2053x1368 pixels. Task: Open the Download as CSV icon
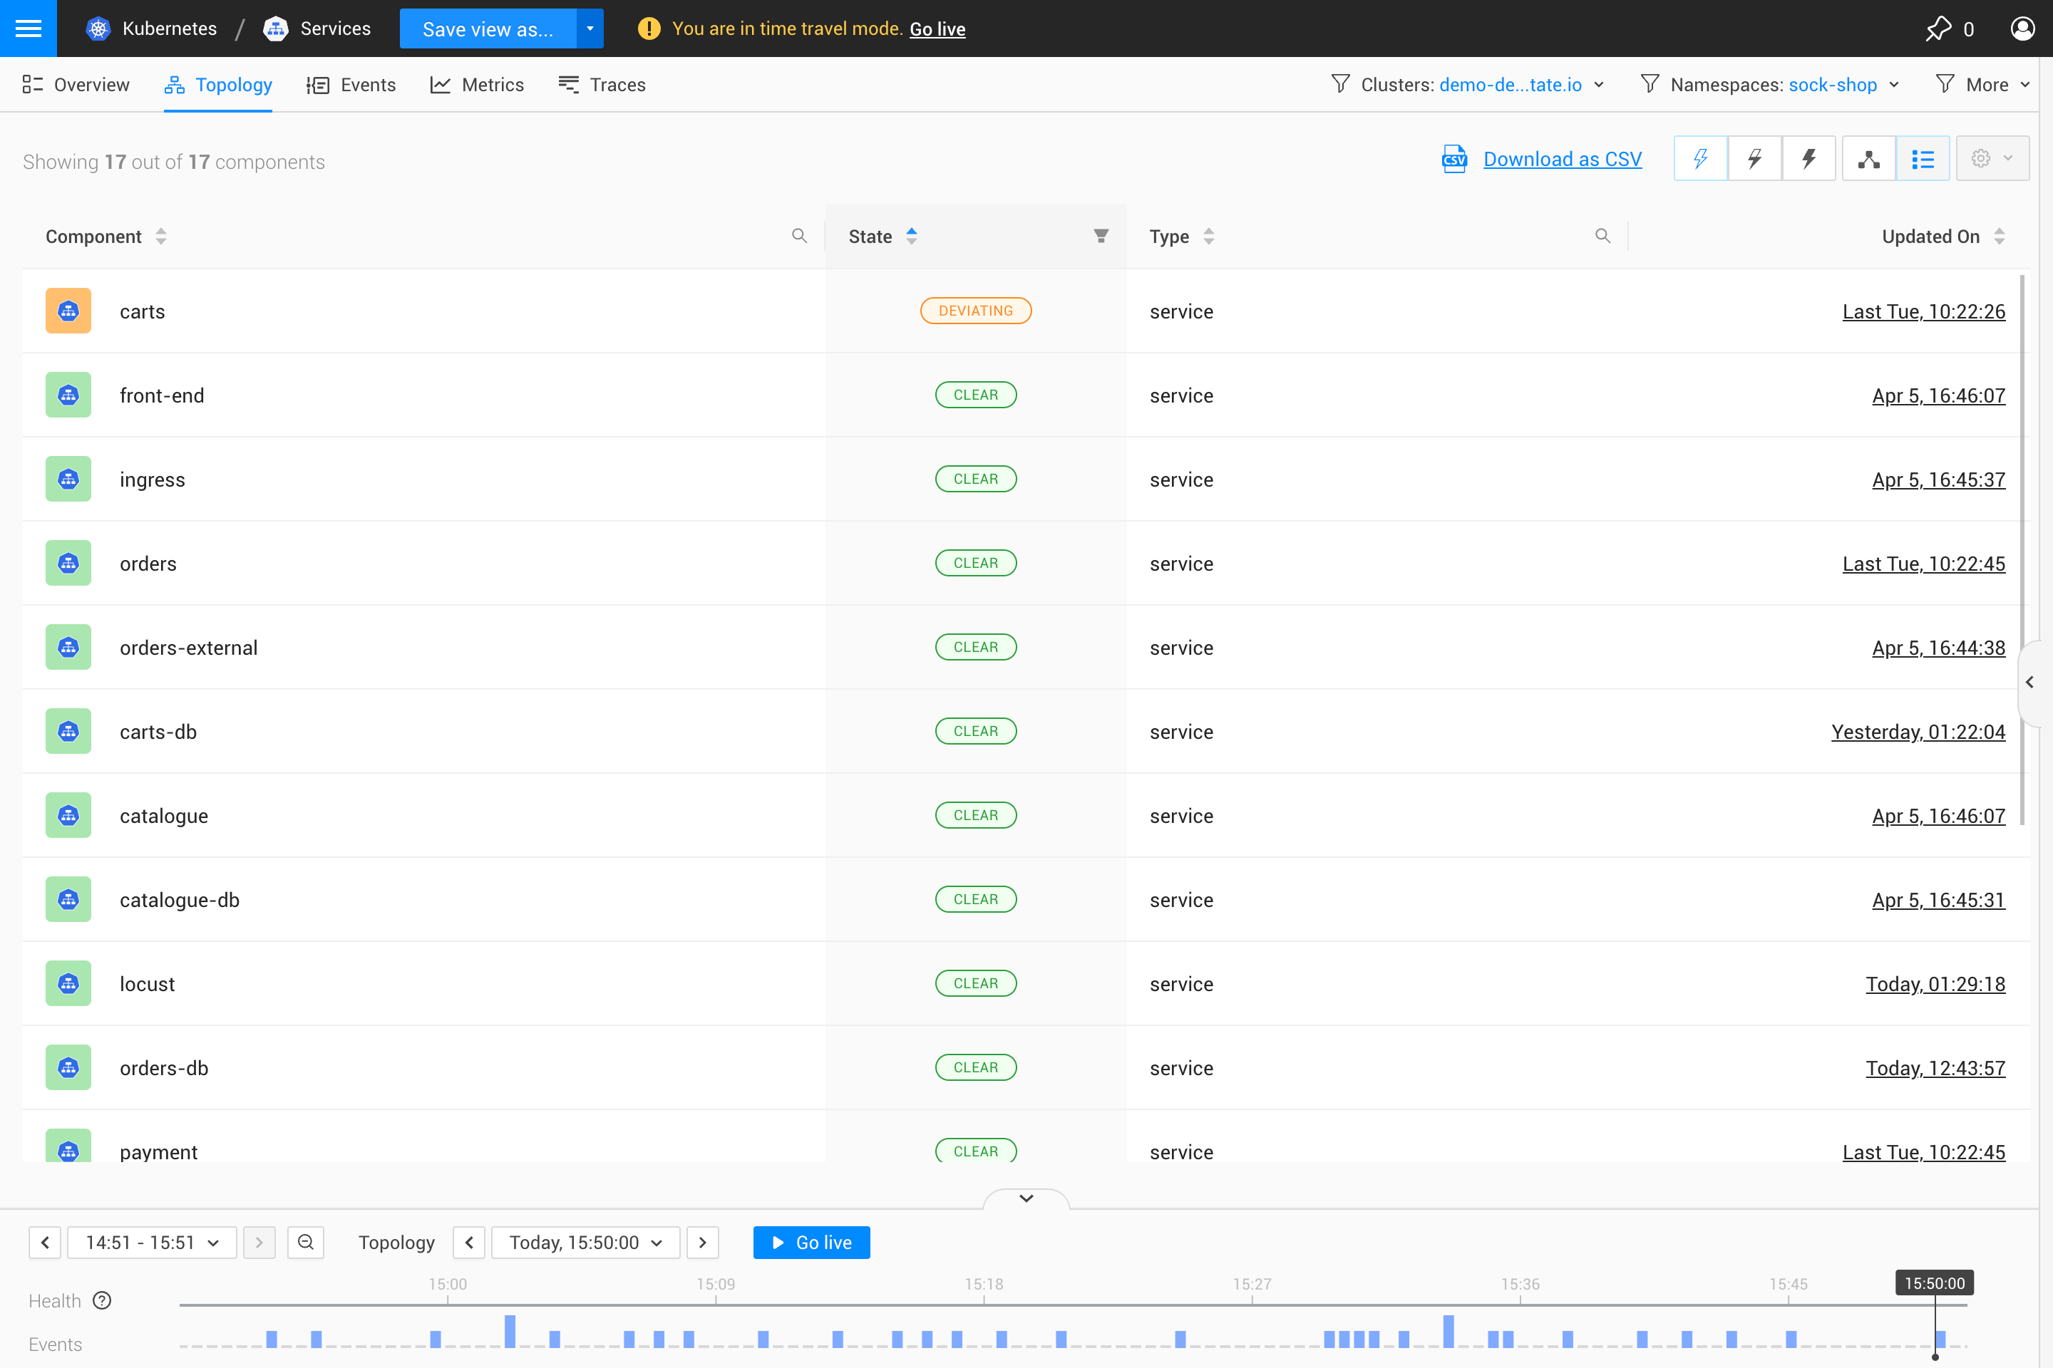pyautogui.click(x=1453, y=158)
